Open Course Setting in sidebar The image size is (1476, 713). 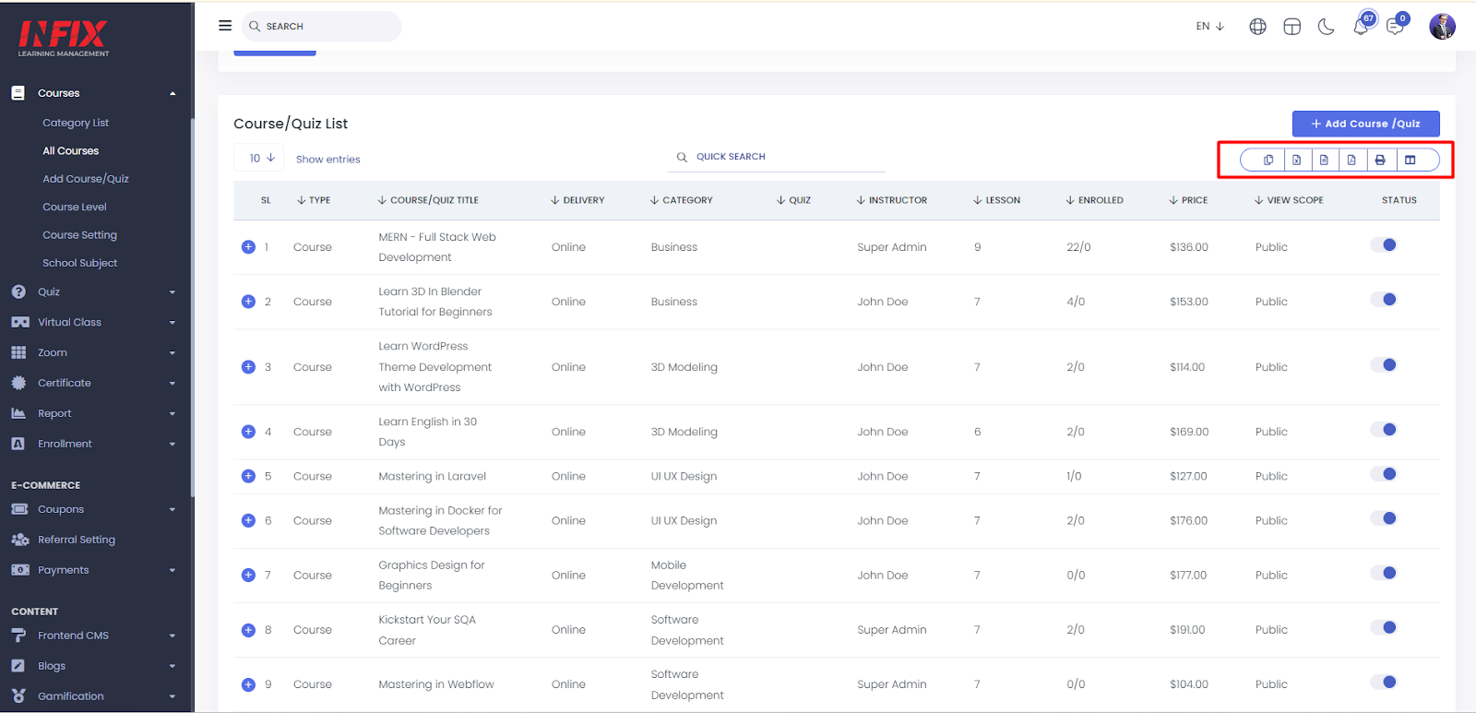[79, 235]
